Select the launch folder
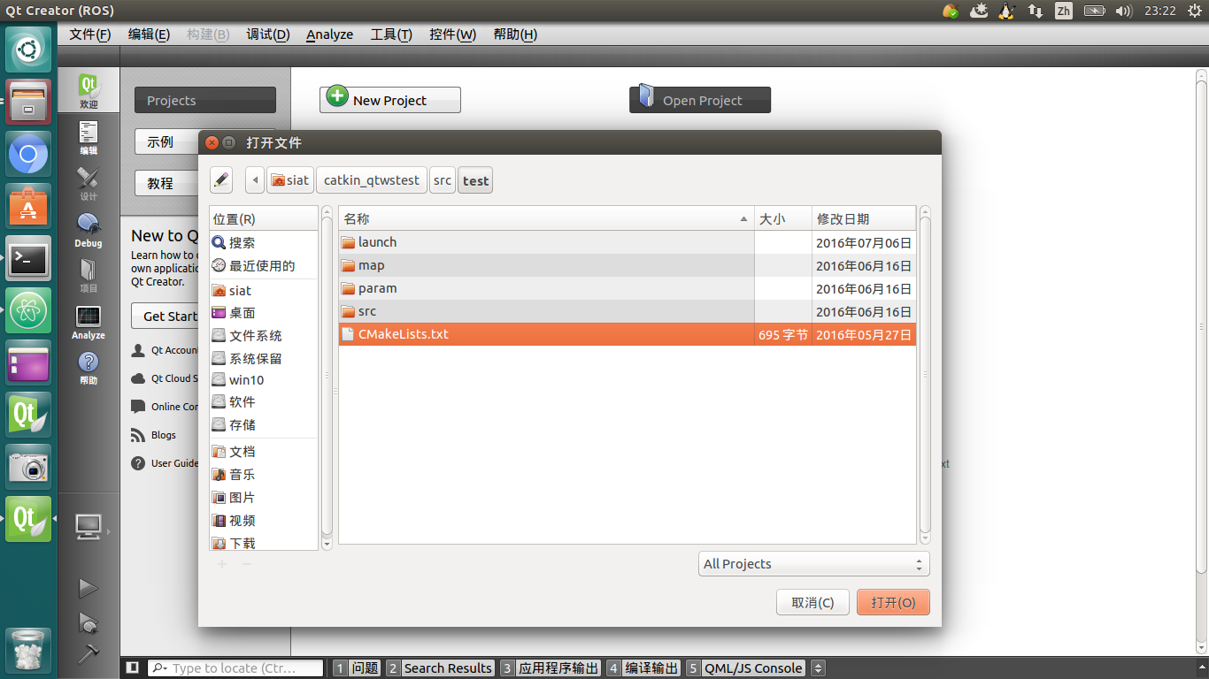Screen dimensions: 1209x679 pyautogui.click(x=628, y=242)
